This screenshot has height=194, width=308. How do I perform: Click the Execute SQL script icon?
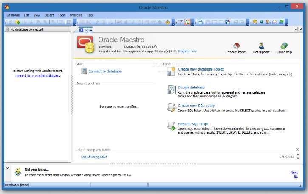[x=171, y=126]
